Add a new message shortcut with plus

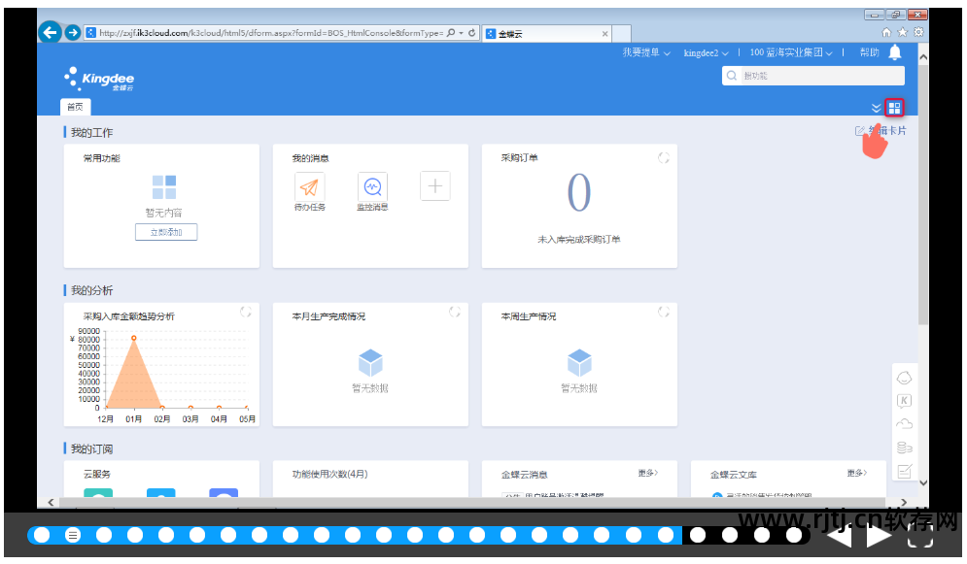[435, 186]
